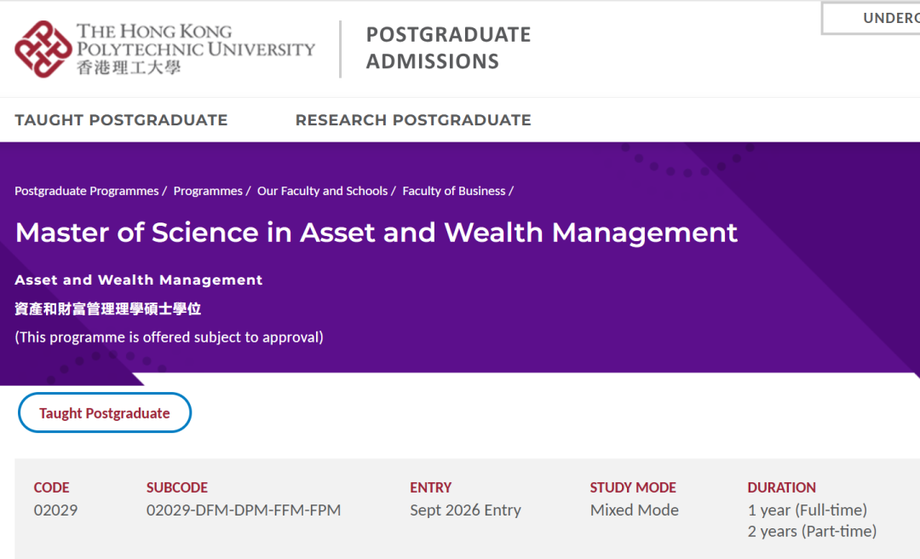Click the Mixed Mode study mode value
This screenshot has height=559, width=920.
click(635, 510)
